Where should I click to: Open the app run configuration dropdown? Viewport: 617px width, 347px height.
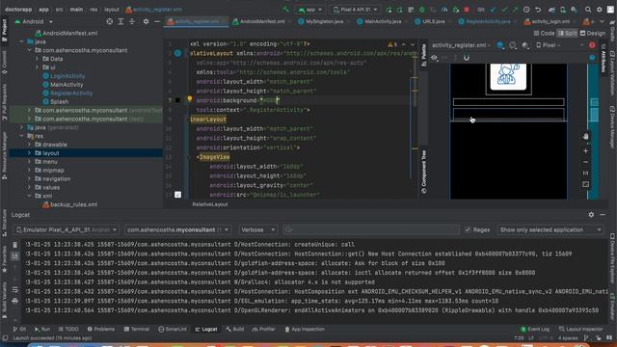310,10
